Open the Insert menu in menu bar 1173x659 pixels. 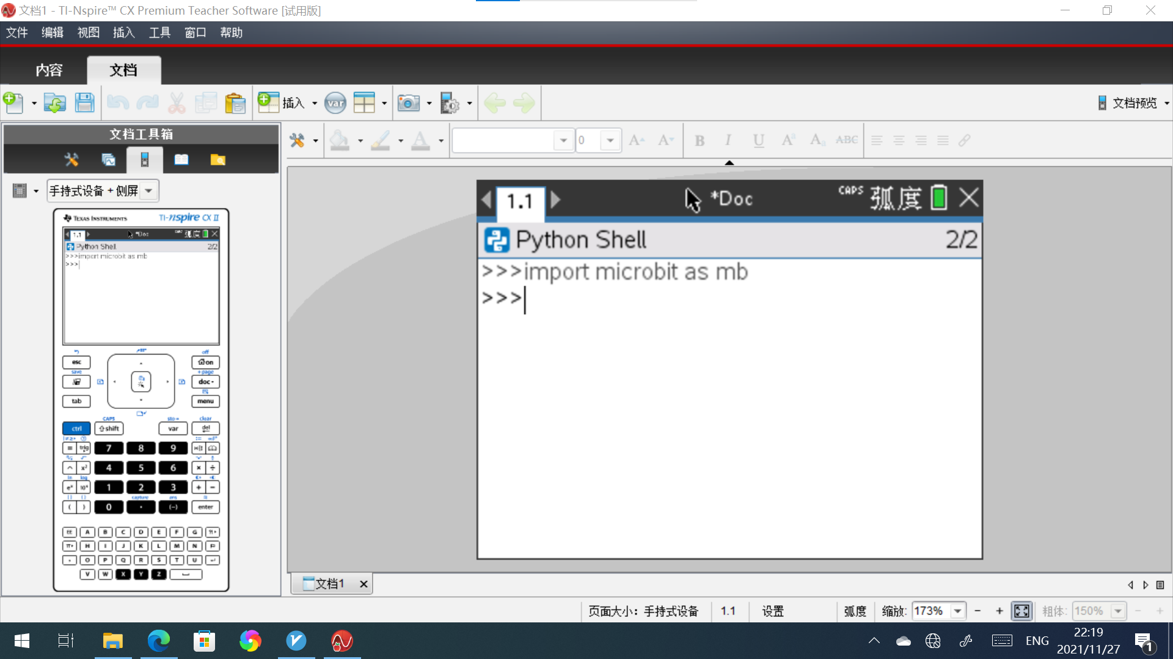(x=123, y=32)
